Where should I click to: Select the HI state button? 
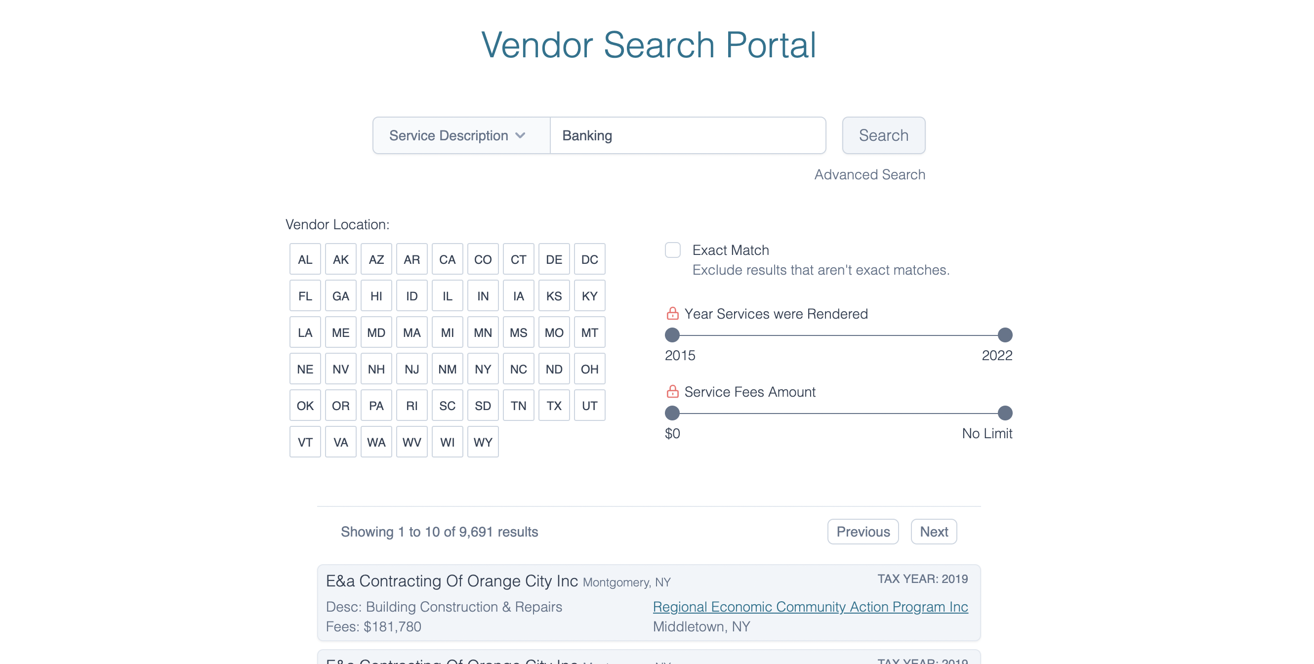pos(376,296)
